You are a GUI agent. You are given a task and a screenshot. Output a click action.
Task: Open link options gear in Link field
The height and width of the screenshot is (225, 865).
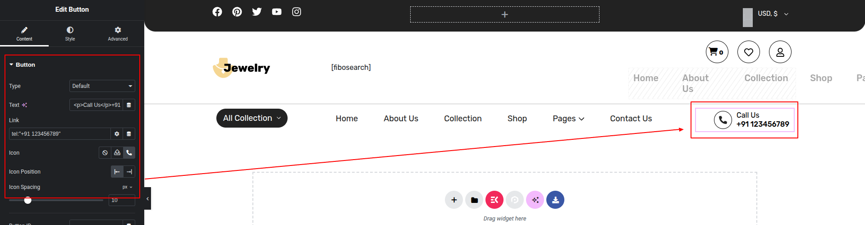(x=117, y=134)
